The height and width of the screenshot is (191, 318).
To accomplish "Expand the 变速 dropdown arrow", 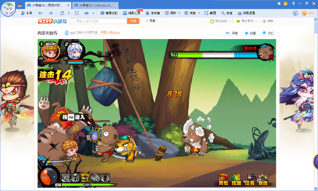I will pos(199,13).
